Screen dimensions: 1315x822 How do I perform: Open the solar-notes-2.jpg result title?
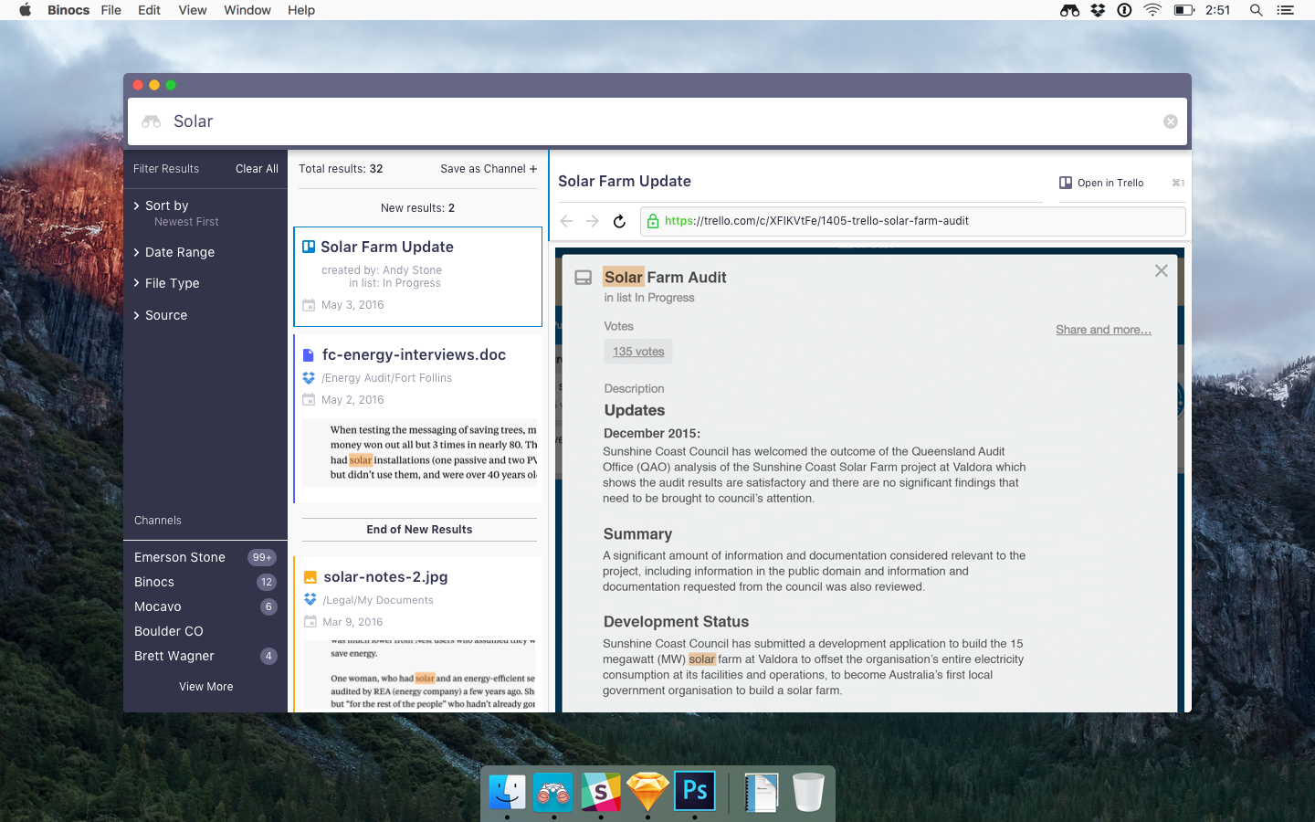point(385,577)
